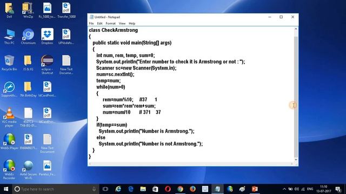Open the Format menu in Notepad
This screenshot has height=194, width=346.
point(110,23)
